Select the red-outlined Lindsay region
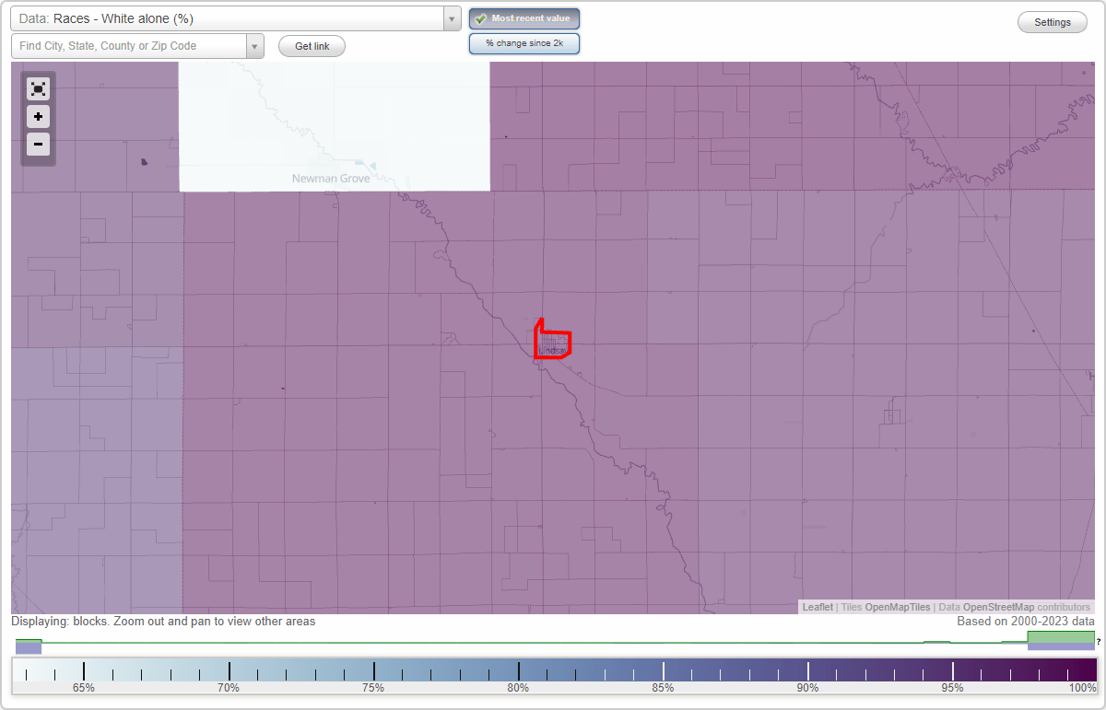 (x=551, y=341)
